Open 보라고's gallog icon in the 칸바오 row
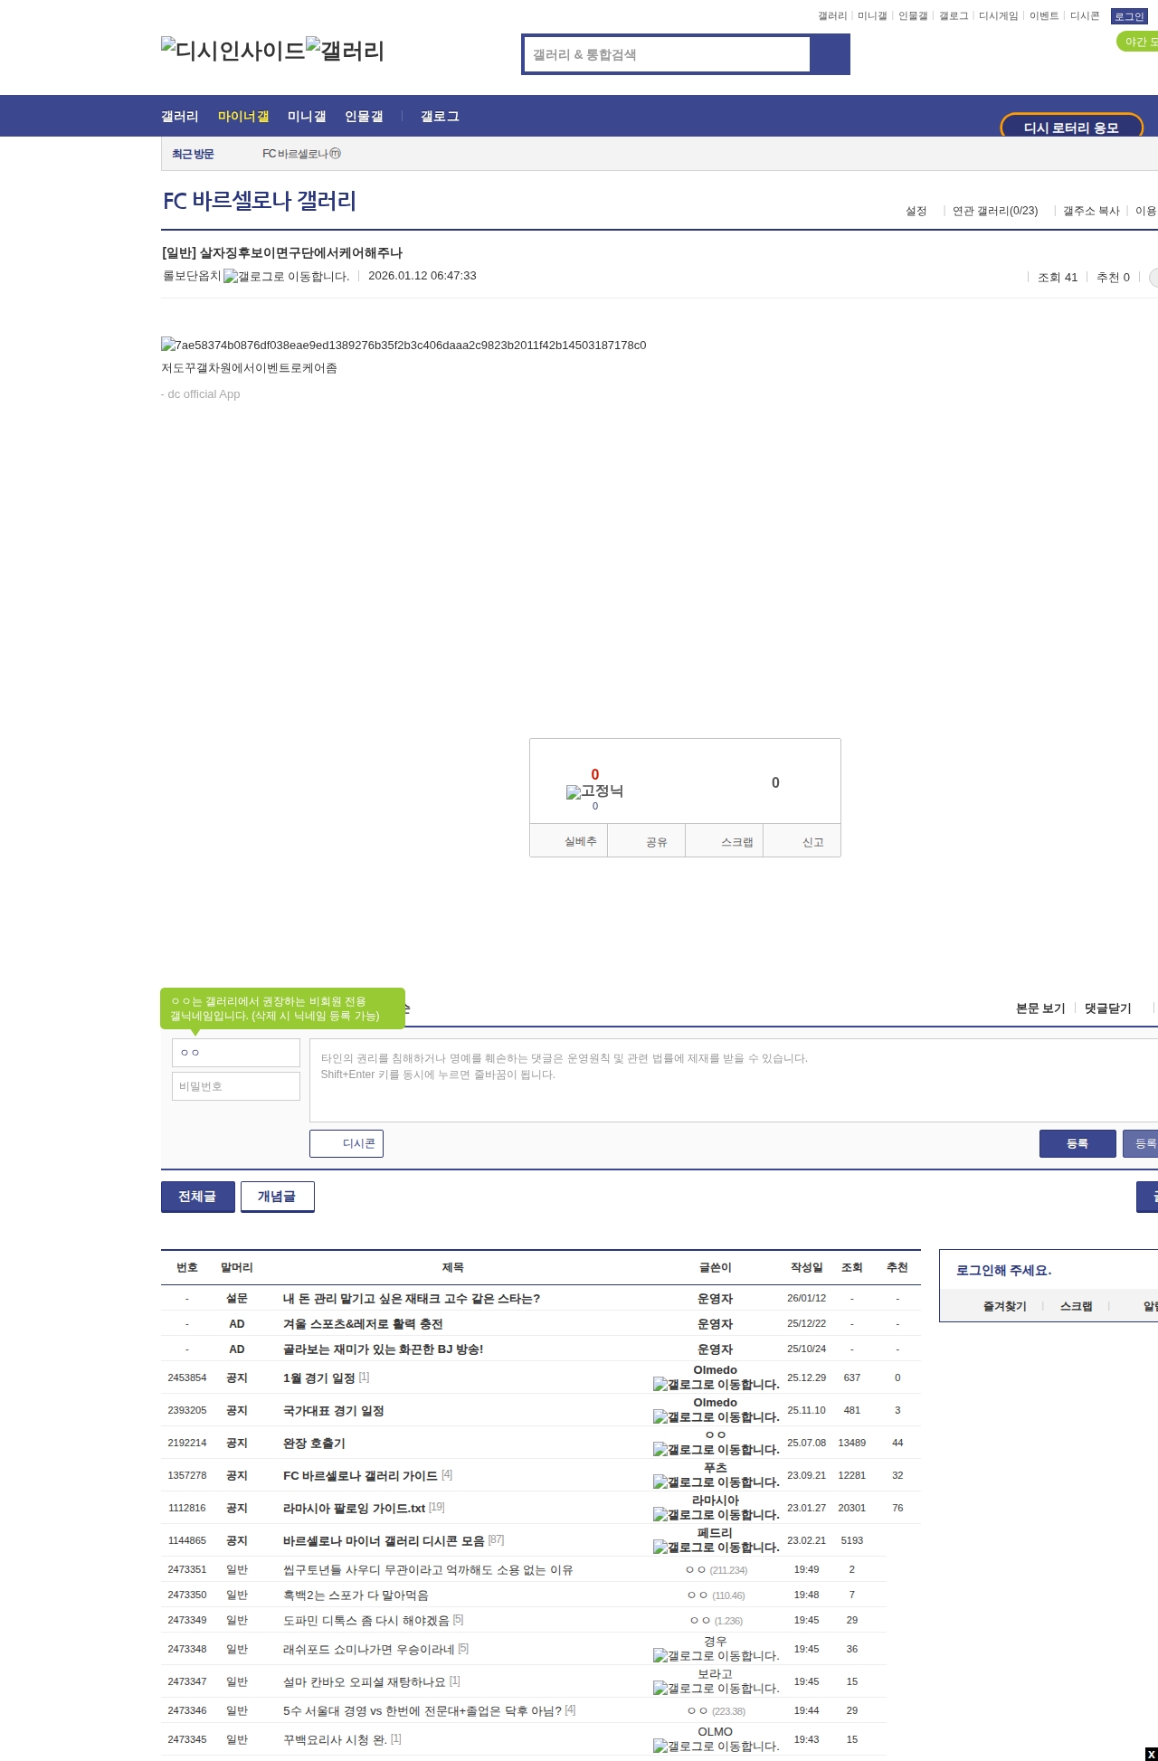1158x1761 pixels. 717,1689
